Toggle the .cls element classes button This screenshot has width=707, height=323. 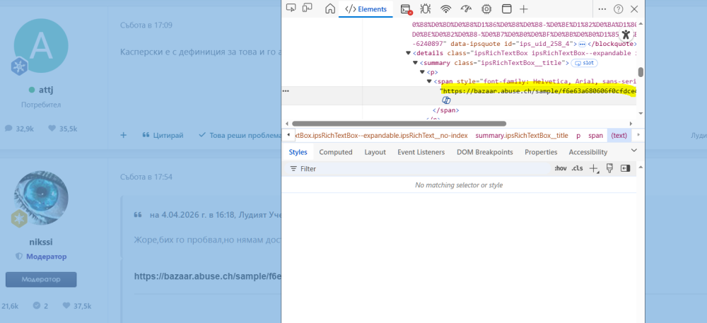[x=577, y=168]
